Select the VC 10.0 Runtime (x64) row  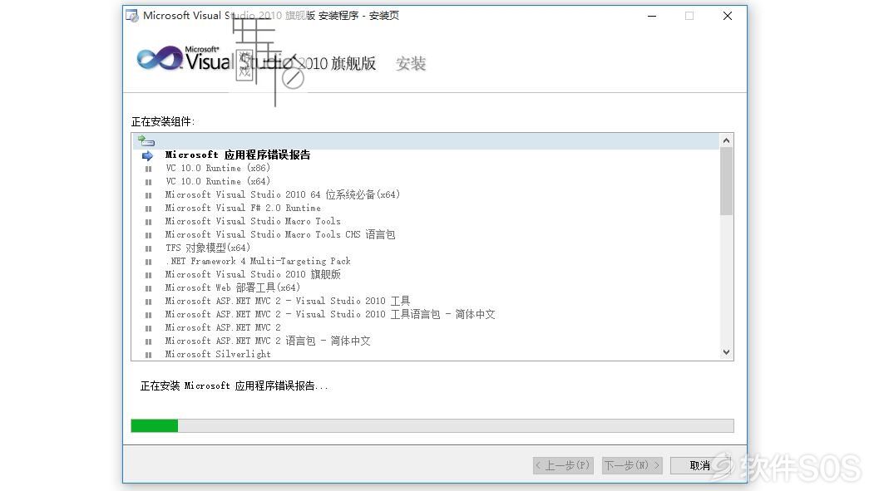tap(217, 181)
